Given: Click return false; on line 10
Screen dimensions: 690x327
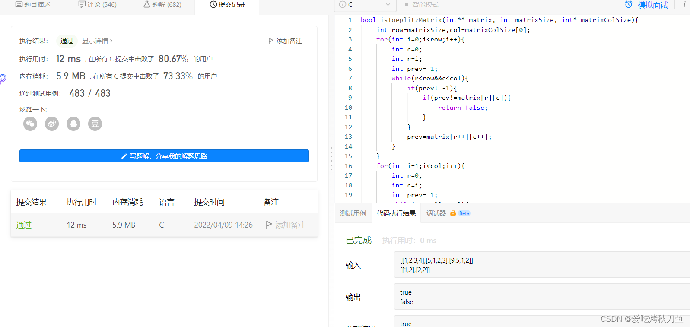Looking at the screenshot, I should tap(463, 108).
